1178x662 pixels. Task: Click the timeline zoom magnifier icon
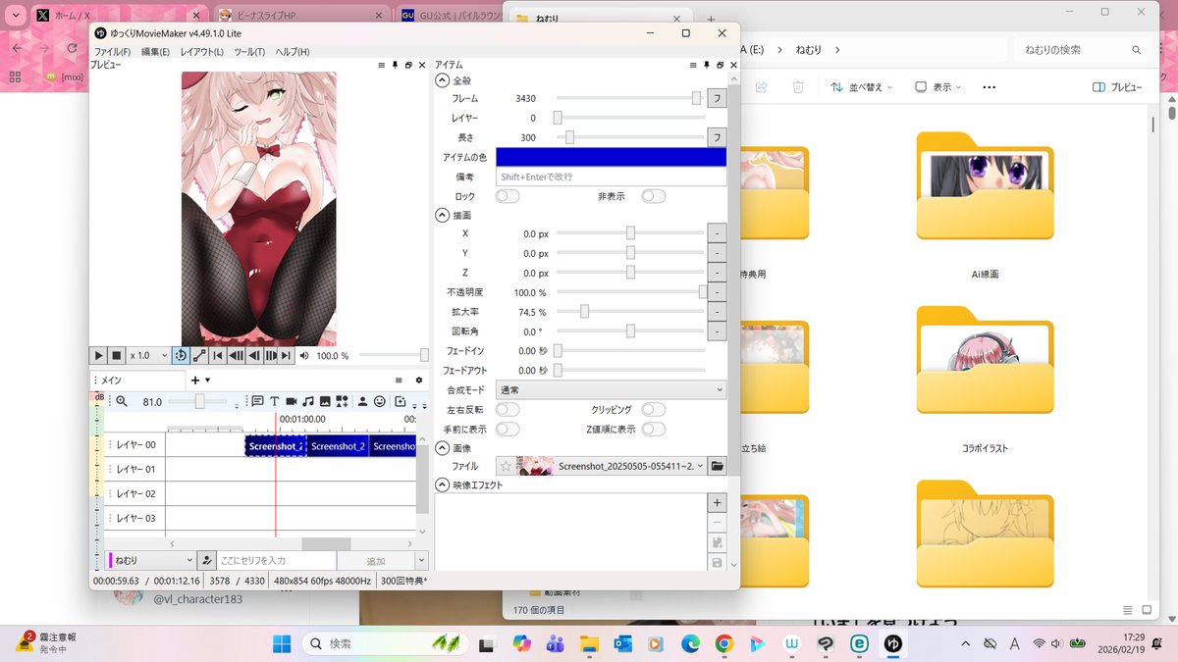tap(122, 401)
